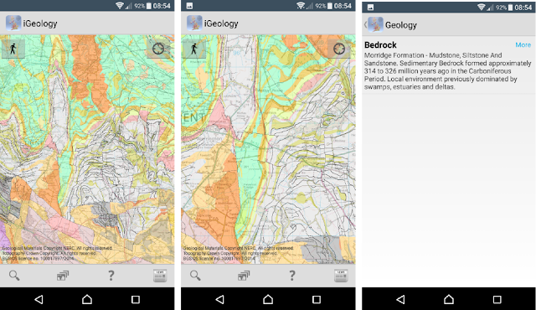Tap the locate crosshair icon on left map

point(158,49)
